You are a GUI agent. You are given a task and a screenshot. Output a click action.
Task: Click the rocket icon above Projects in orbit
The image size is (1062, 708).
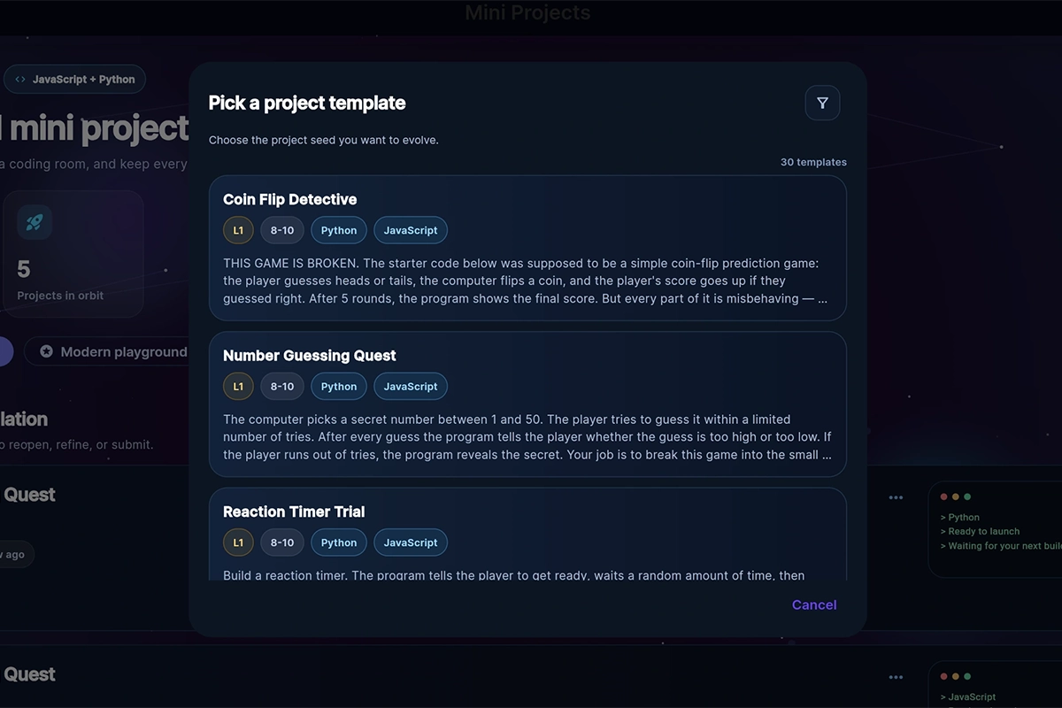[x=35, y=222]
